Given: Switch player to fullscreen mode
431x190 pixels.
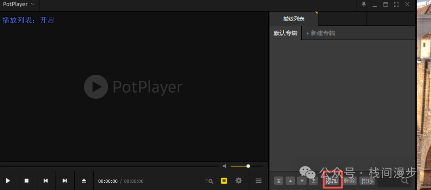Looking at the screenshot, I should click(396, 4).
